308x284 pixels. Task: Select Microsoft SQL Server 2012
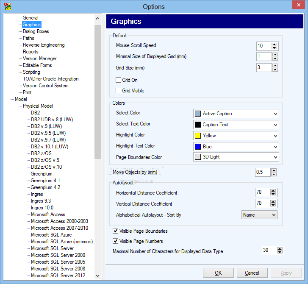tap(58, 276)
